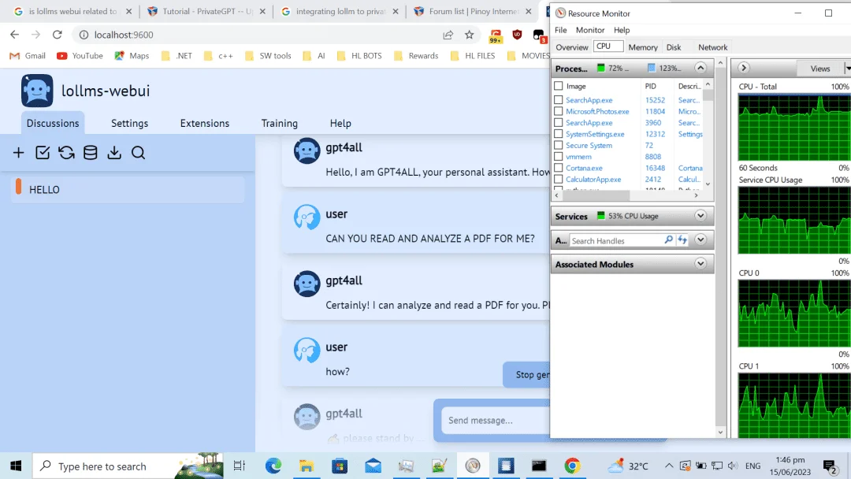Open the Windows Start menu
This screenshot has height=479, width=851.
click(16, 466)
